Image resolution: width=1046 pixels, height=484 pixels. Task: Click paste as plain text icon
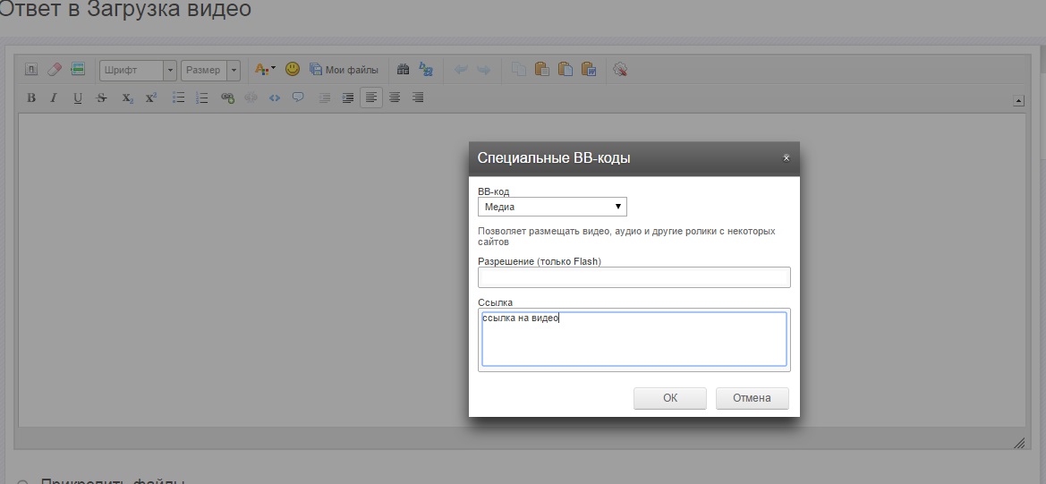[565, 69]
